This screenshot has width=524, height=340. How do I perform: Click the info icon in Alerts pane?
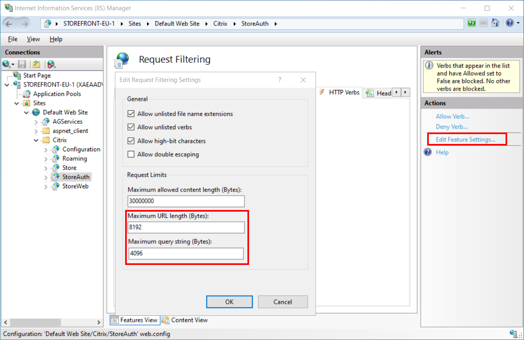click(429, 65)
